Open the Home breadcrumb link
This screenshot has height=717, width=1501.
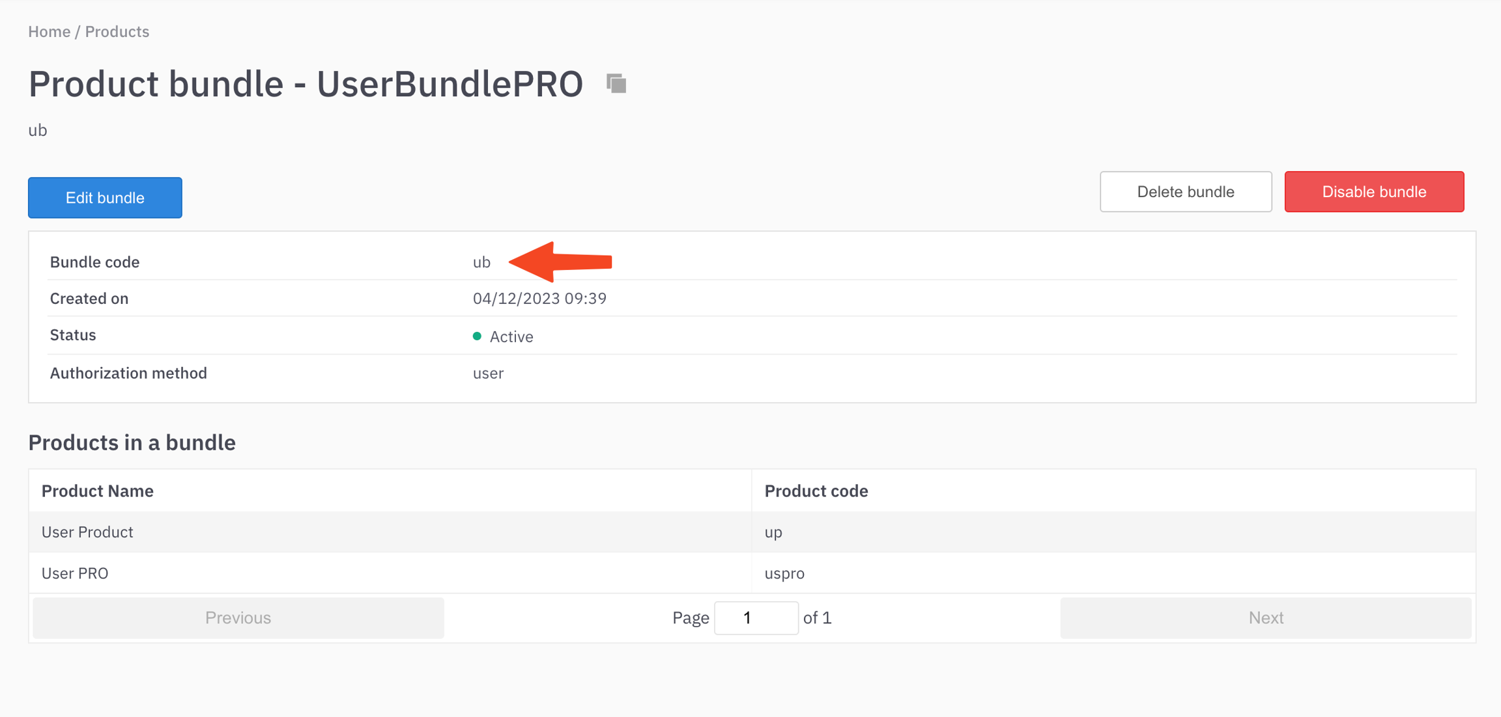49,31
